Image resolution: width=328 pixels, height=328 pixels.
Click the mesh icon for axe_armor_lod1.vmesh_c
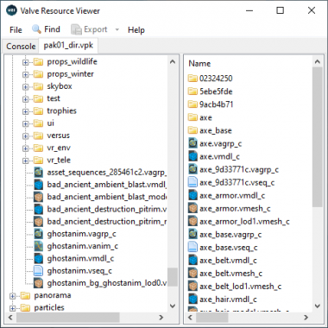click(192, 221)
